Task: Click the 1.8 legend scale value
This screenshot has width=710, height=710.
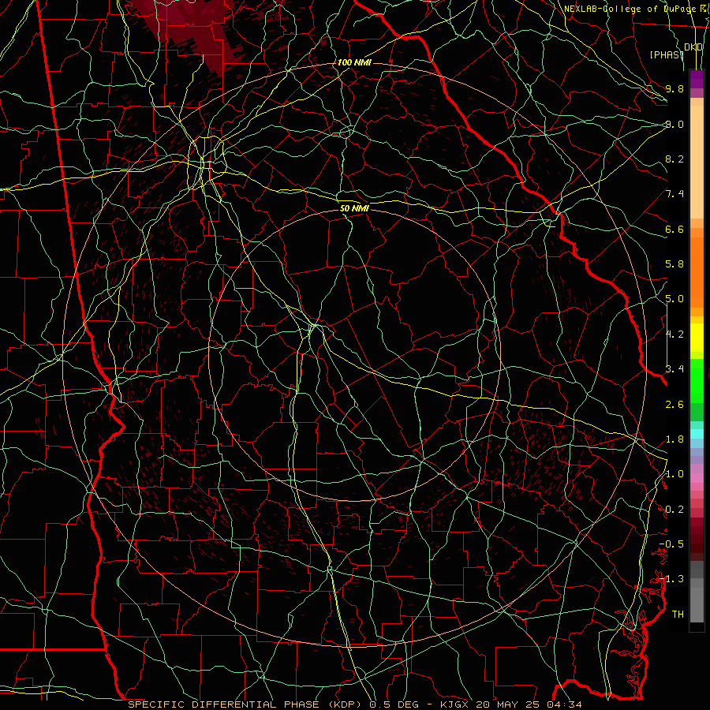Action: [674, 439]
